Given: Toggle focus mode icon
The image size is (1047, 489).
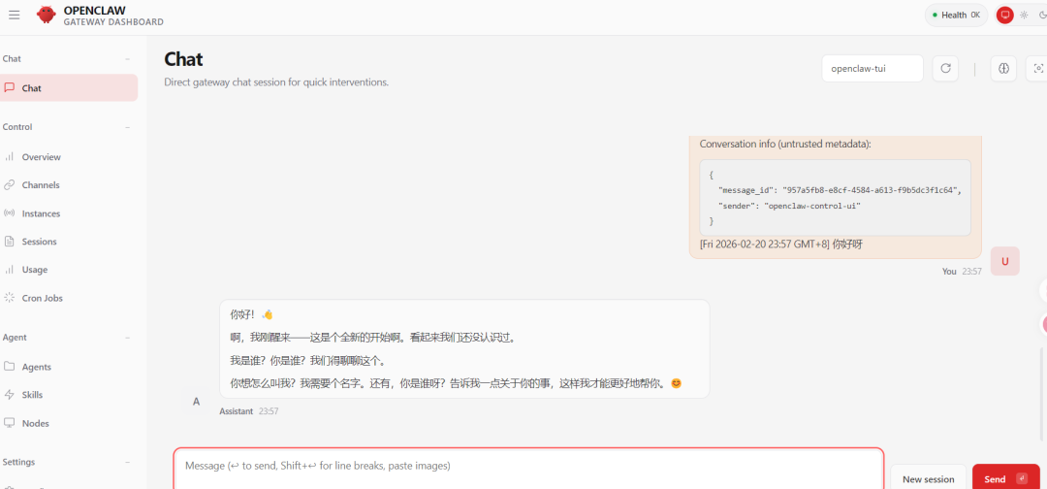Looking at the screenshot, I should [x=1037, y=68].
